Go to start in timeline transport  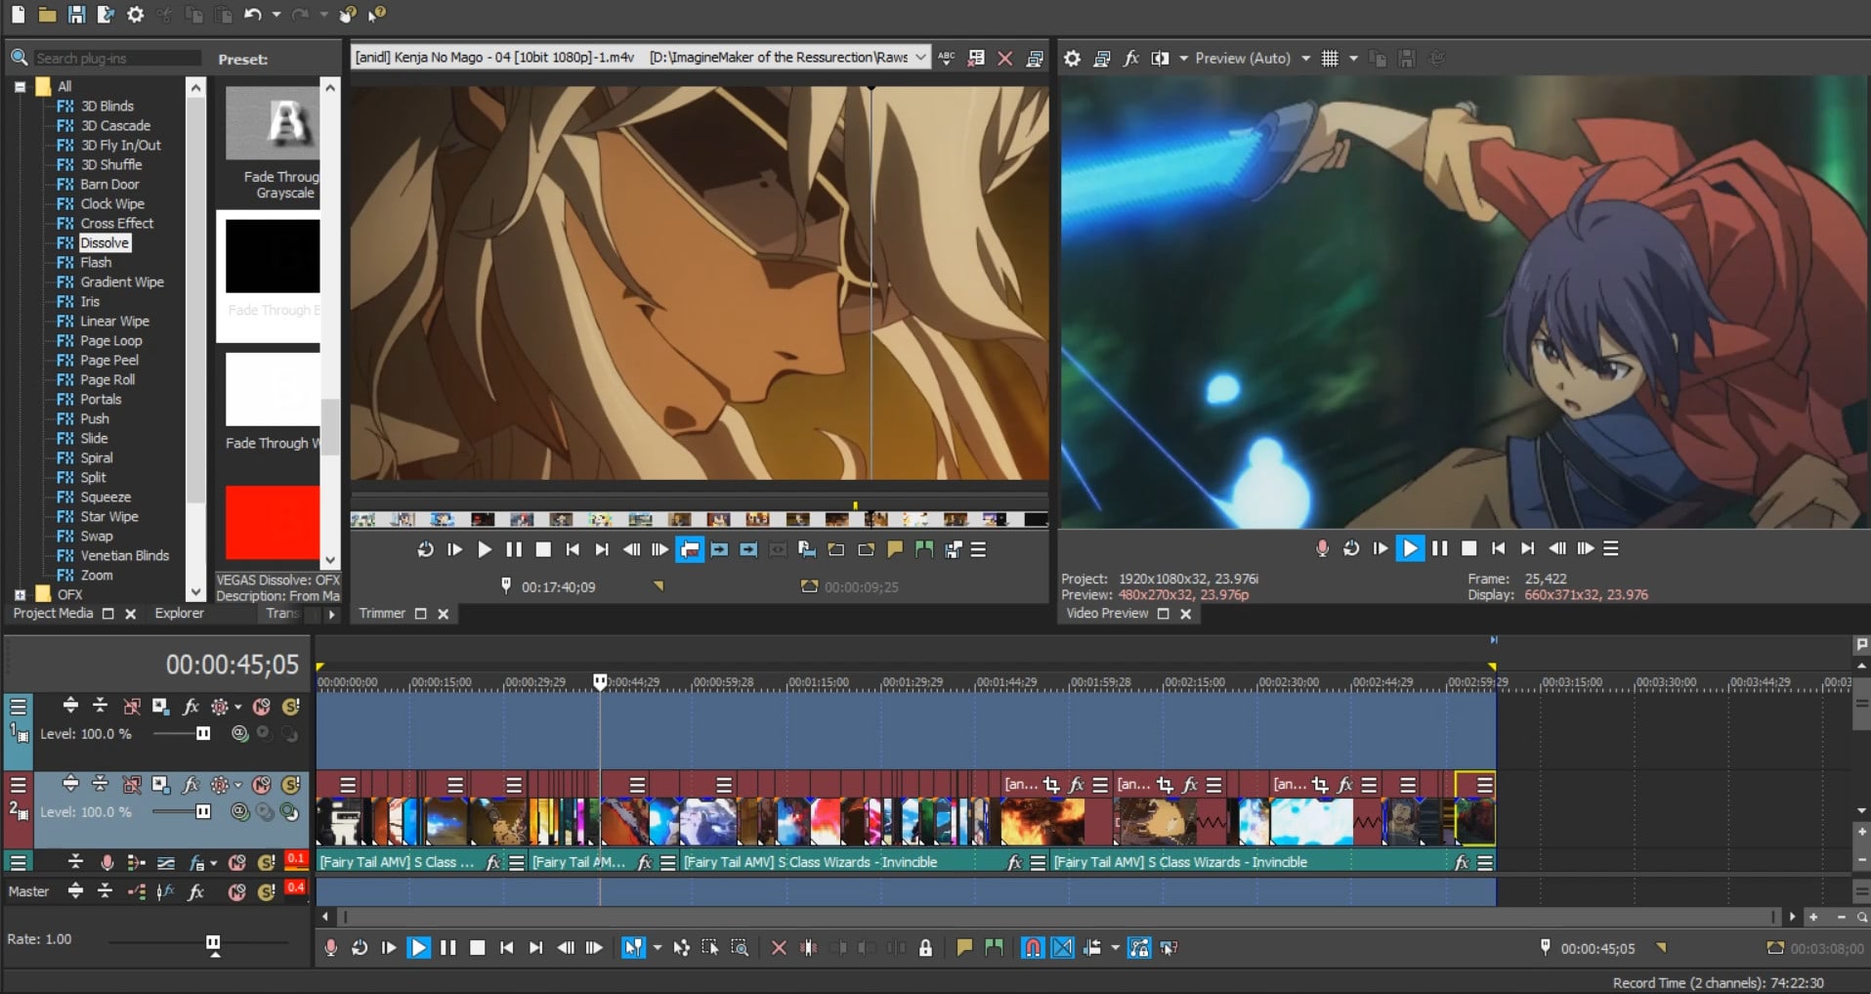[x=506, y=947]
